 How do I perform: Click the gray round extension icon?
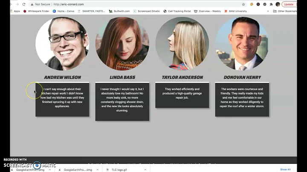point(265,4)
